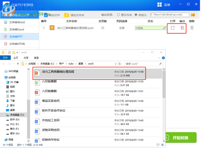Select the 原文件夹 output option
Image resolution: width=201 pixels, height=148 pixels.
point(118,14)
